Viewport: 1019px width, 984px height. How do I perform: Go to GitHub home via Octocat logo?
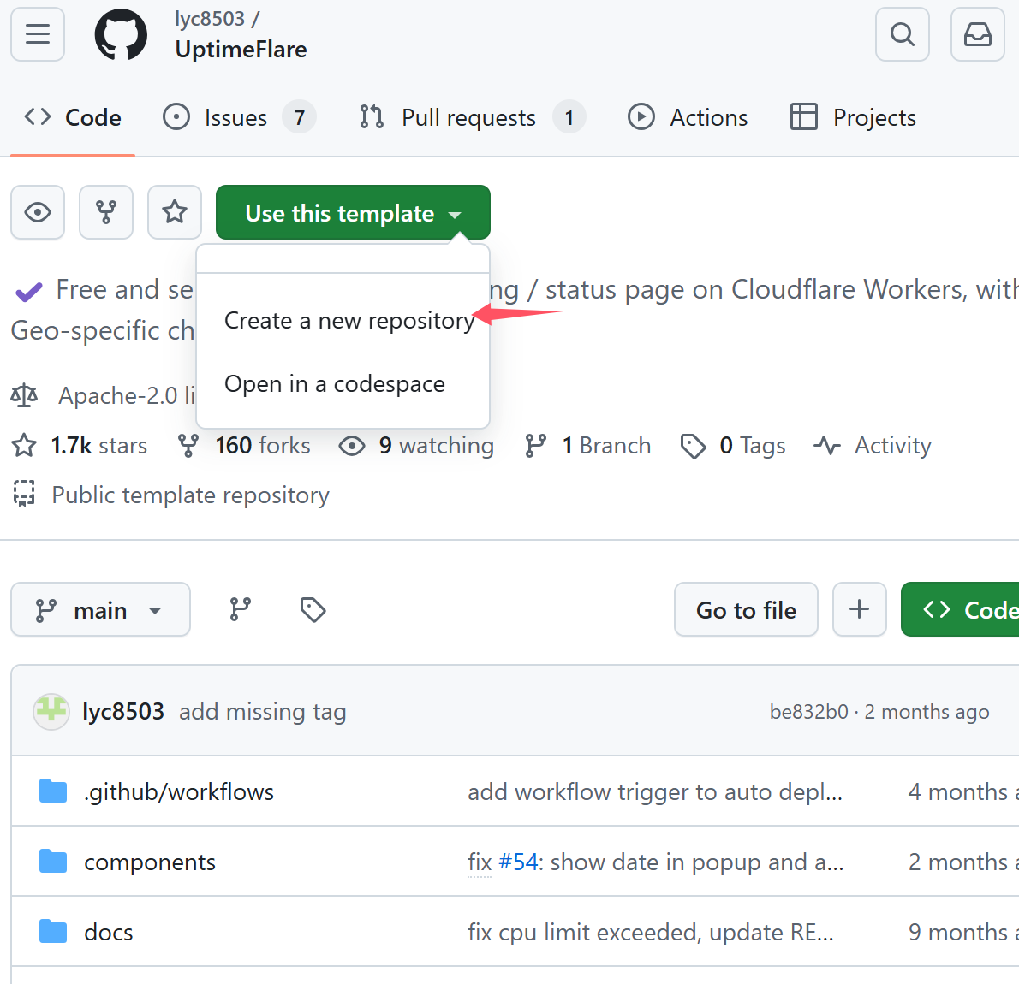click(121, 34)
